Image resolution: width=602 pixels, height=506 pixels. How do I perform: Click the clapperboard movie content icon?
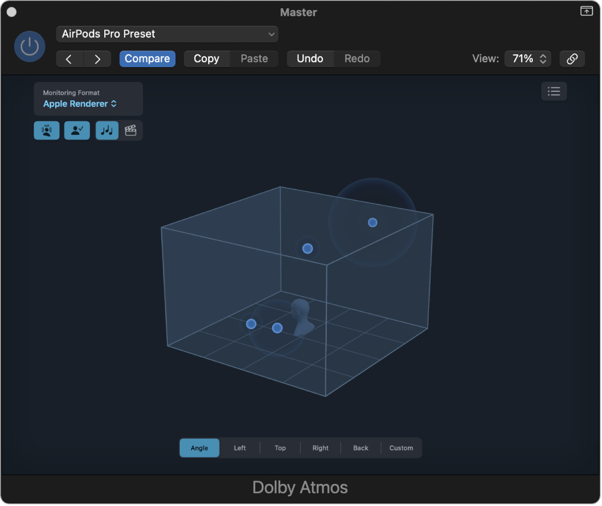131,130
